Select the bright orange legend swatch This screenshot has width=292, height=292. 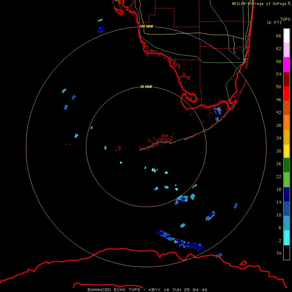click(286, 123)
